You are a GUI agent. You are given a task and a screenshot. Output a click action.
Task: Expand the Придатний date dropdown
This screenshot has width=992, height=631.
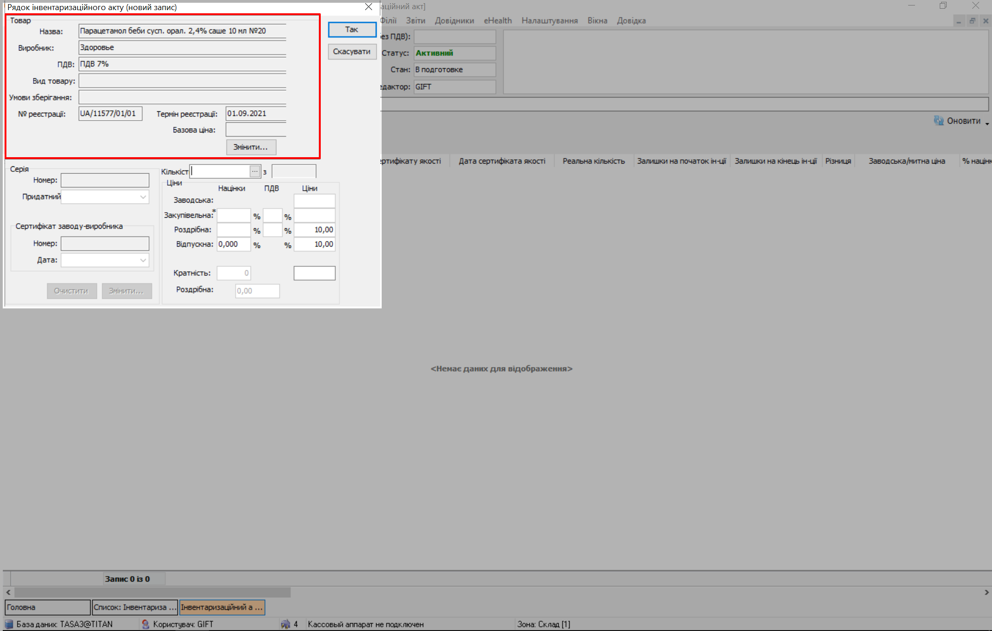coord(143,197)
